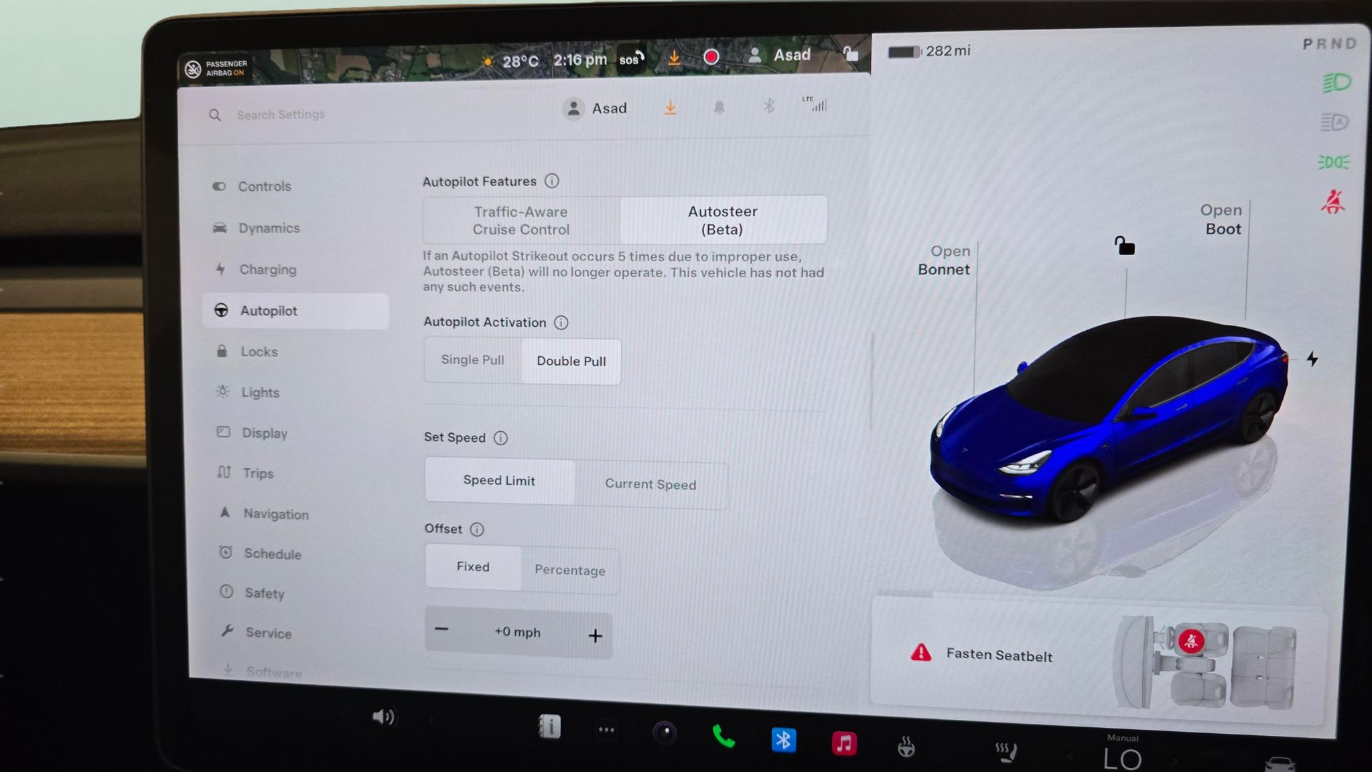Open the phone app icon
Viewport: 1372px width, 772px height.
click(723, 737)
